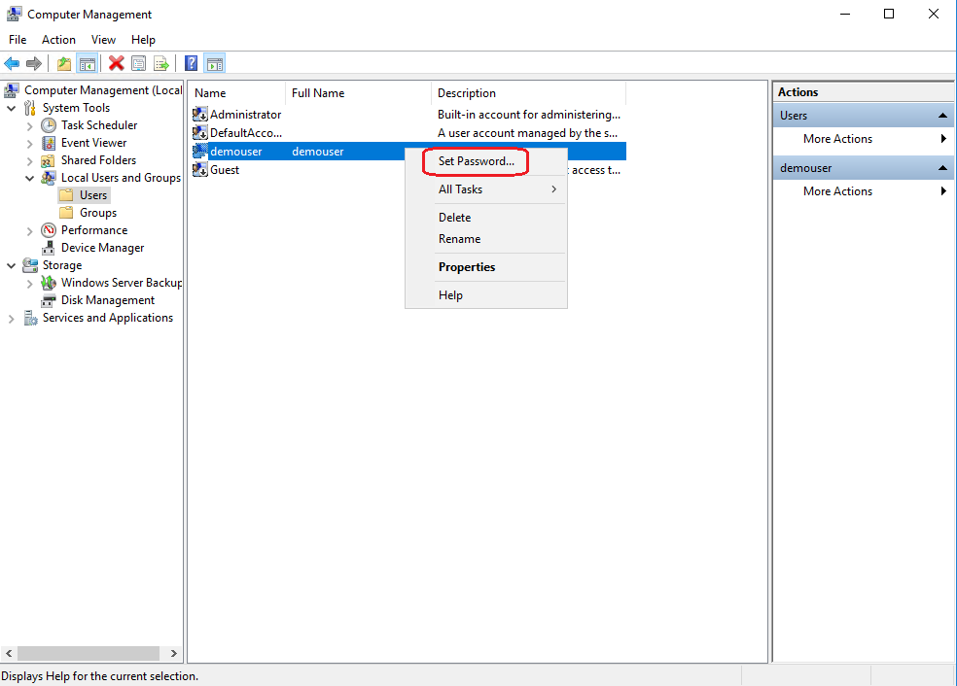Toggle Show/Hide Action Pane toolbar icon
Image resolution: width=957 pixels, height=686 pixels.
(215, 63)
